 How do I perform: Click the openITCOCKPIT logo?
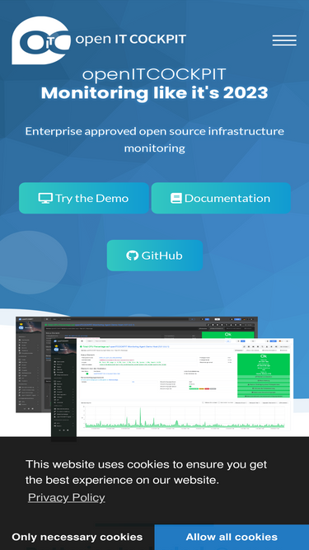[99, 40]
